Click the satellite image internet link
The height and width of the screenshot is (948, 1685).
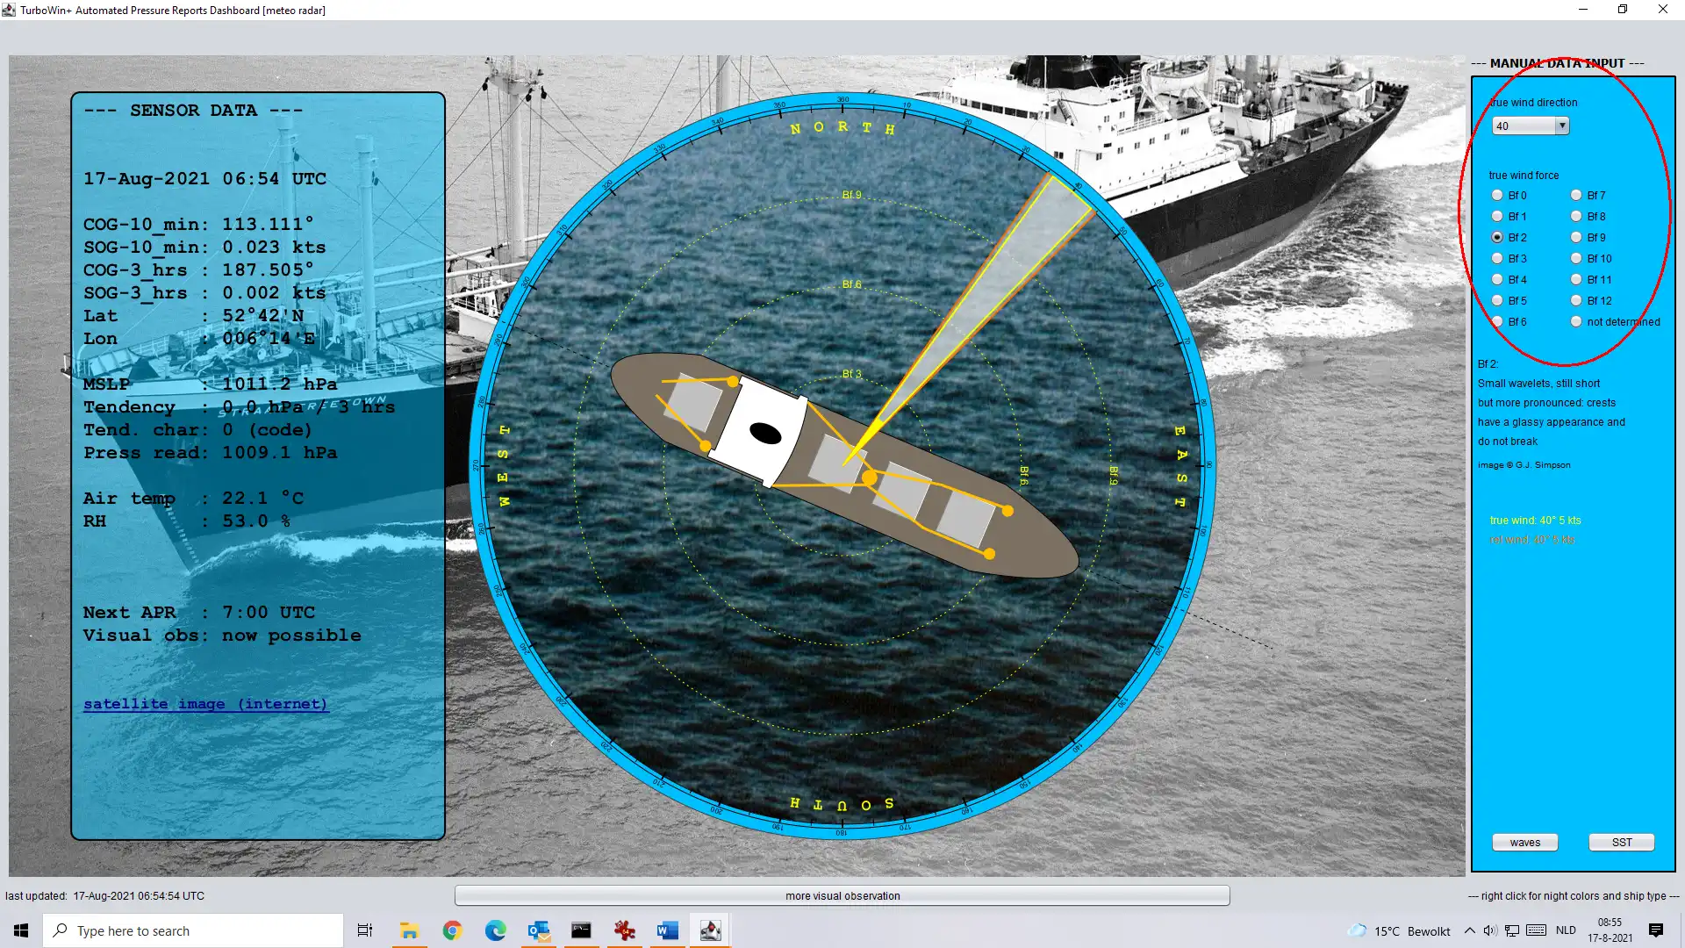pos(204,704)
